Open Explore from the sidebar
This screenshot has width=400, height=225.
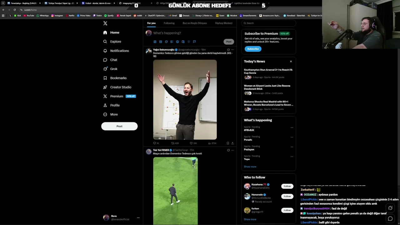112,42
